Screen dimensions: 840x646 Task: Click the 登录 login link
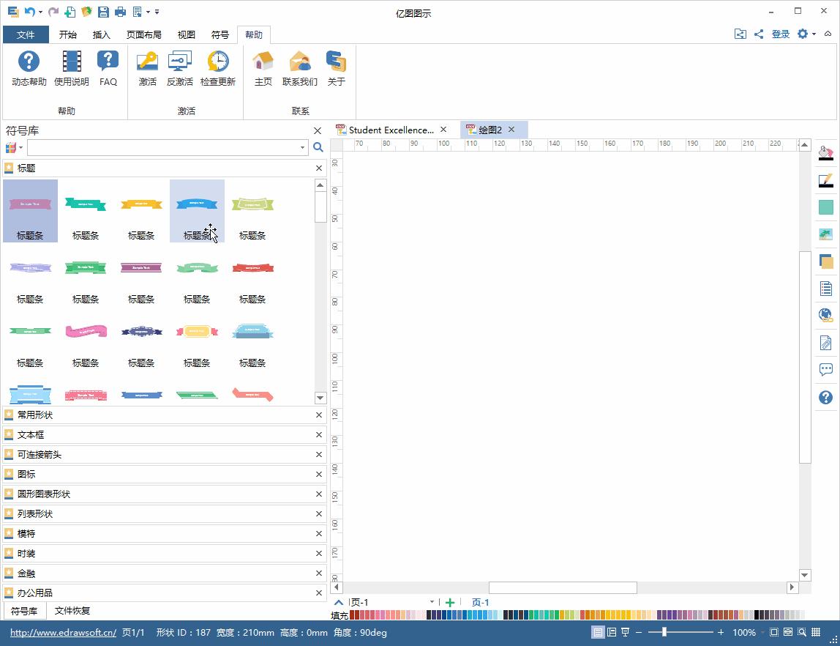tap(781, 34)
